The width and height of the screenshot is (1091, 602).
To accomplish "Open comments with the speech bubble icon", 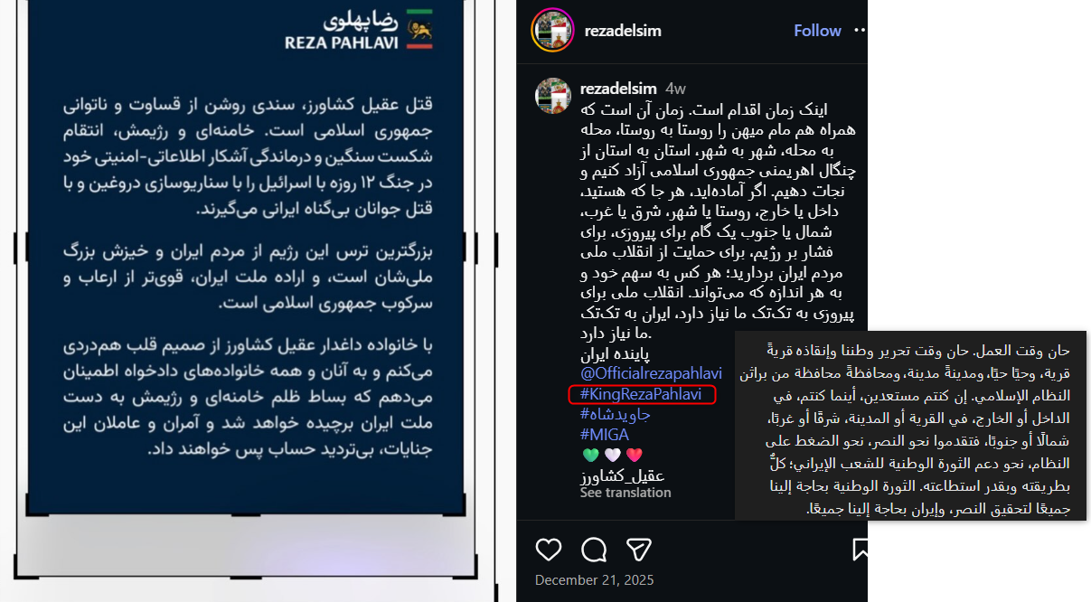I will (x=594, y=550).
